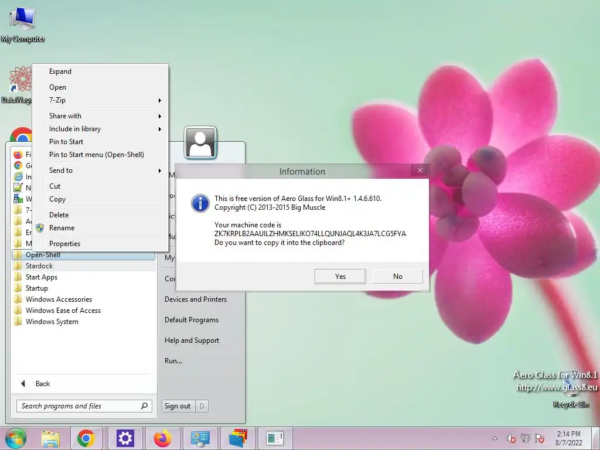Expand the Stardock folder in Start menu

click(84, 265)
